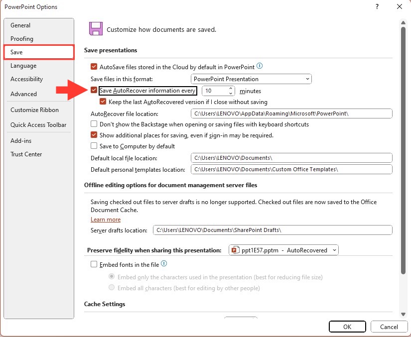
Task: Toggle Save AutoRecover information checkbox
Action: tap(94, 90)
